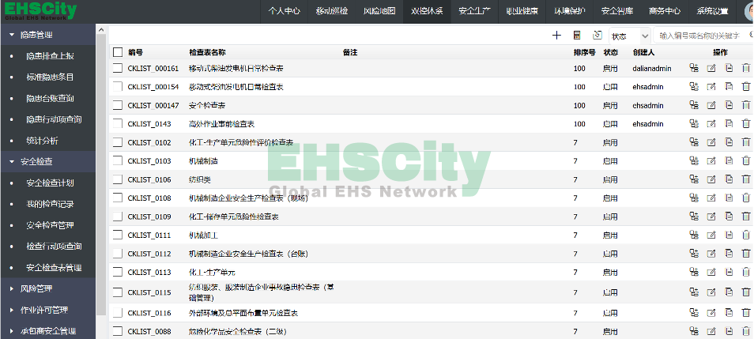Click edit pencil icon for CKLIST_000154

[x=711, y=87]
